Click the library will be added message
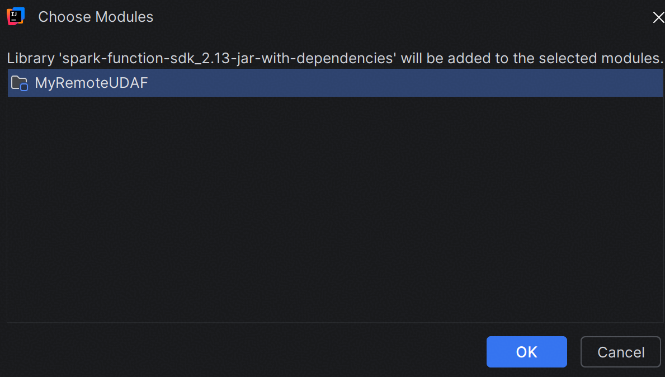 click(x=335, y=58)
